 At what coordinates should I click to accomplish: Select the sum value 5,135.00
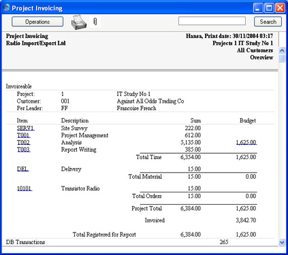tap(191, 142)
